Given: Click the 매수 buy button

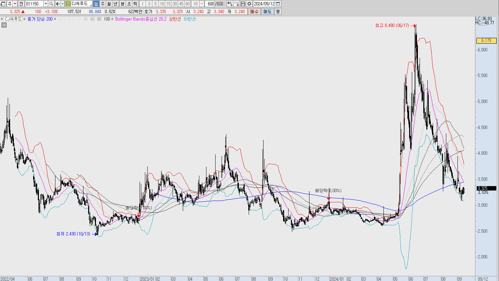Looking at the screenshot, I should point(254,11).
